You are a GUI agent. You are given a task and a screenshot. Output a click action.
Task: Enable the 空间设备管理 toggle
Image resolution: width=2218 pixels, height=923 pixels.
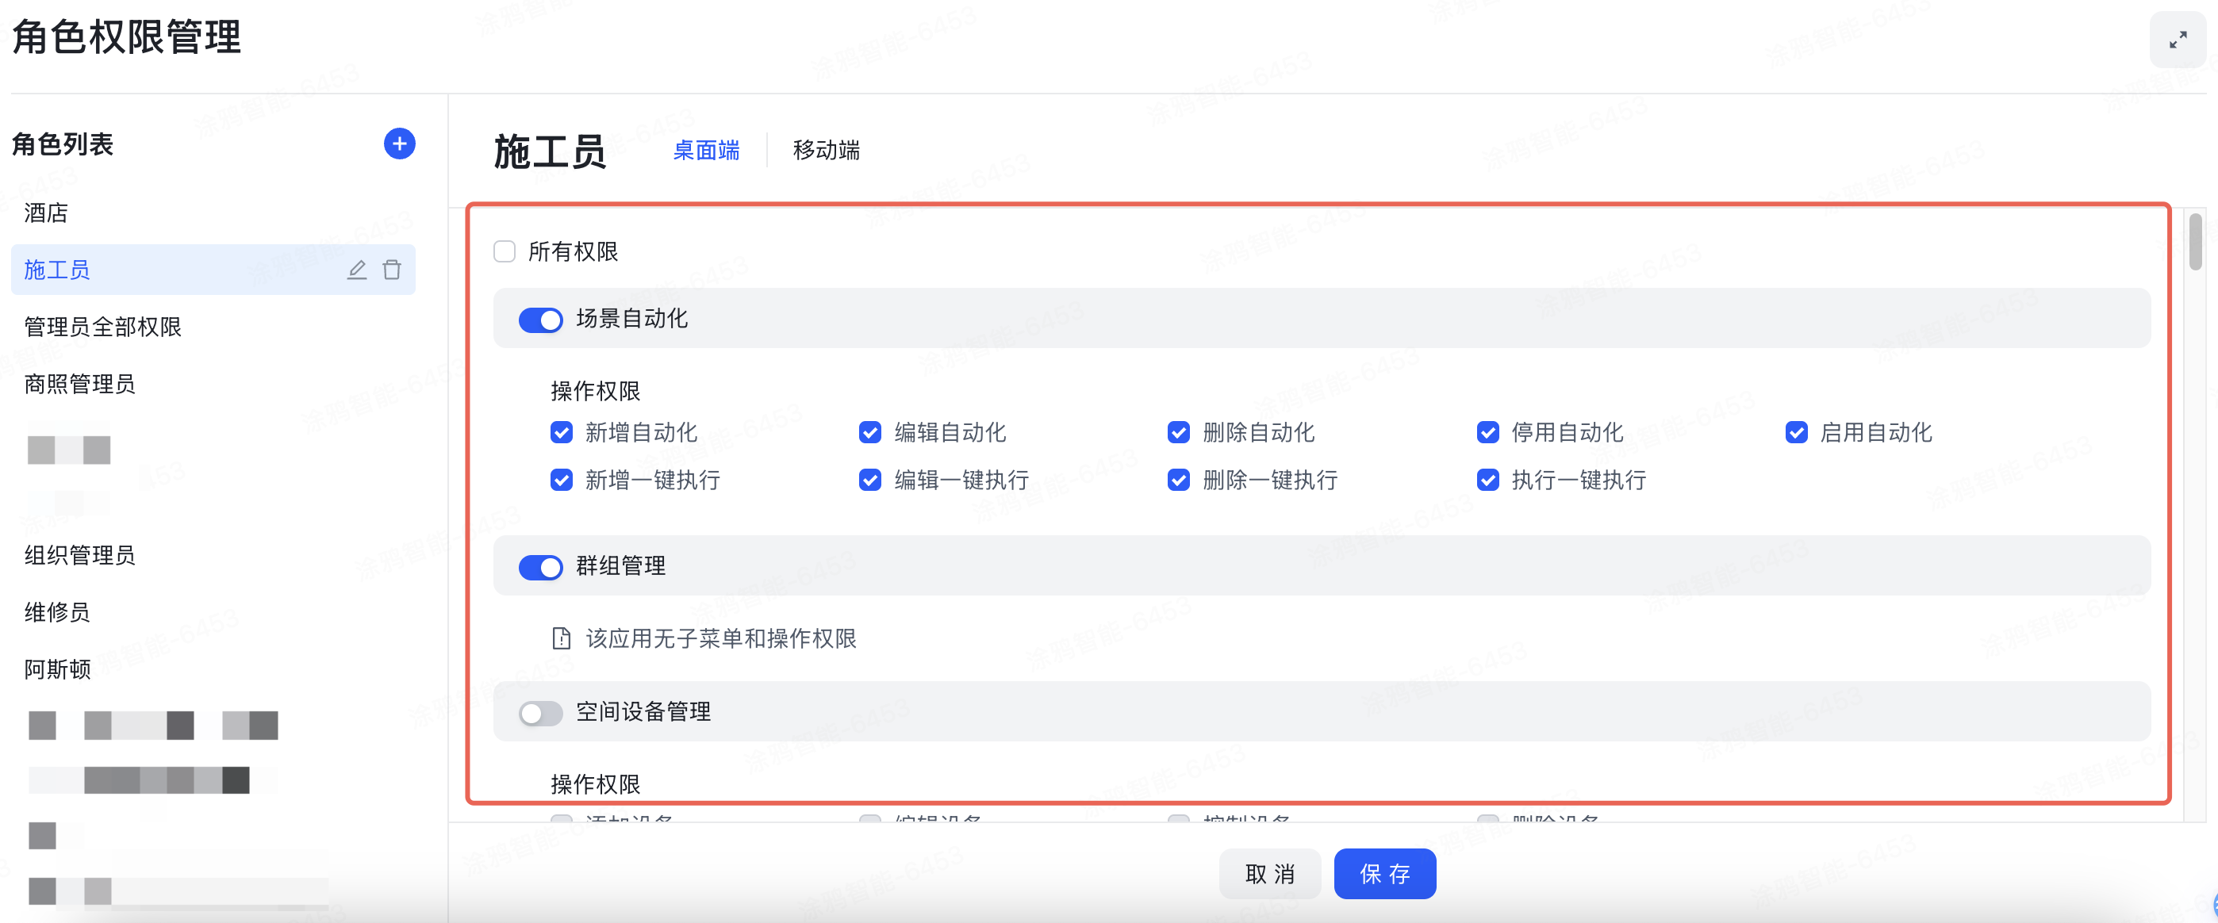tap(541, 713)
